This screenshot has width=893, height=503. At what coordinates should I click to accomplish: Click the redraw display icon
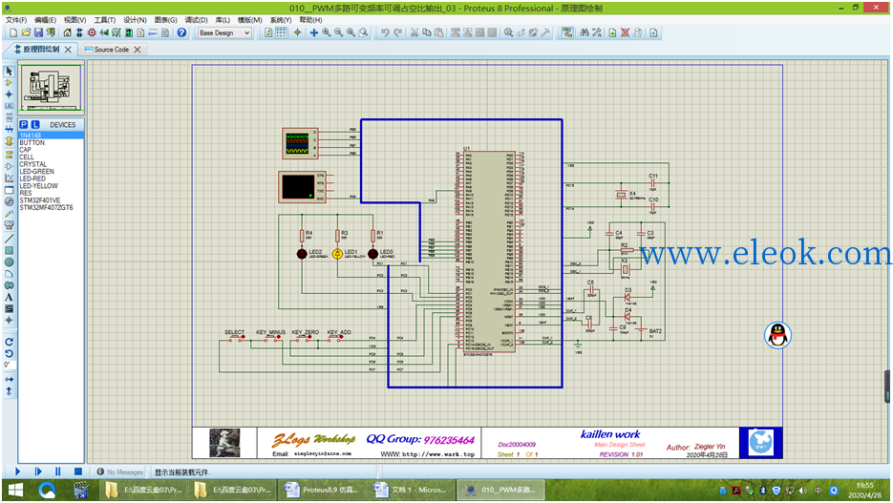[268, 33]
